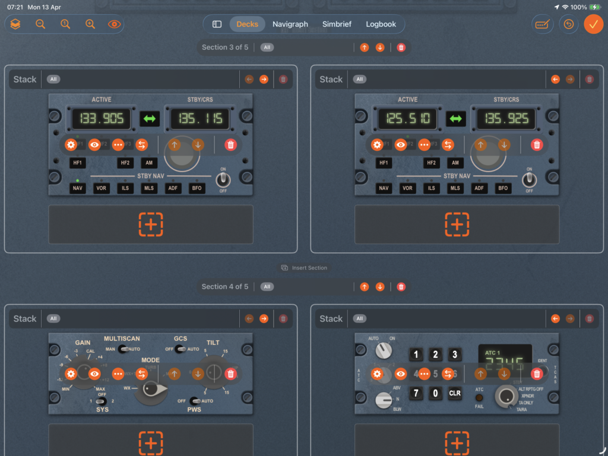Click the undo arrow icon at top right
The image size is (608, 456).
(568, 24)
